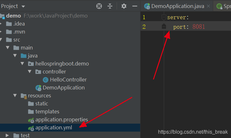Click the application.yml Spring config icon
The width and height of the screenshot is (231, 138).
[31, 128]
